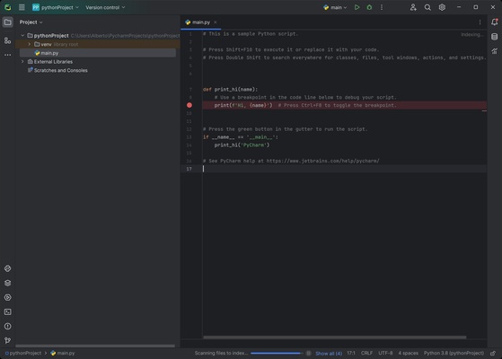This screenshot has width=502, height=359.
Task: Open Version control dropdown
Action: (x=105, y=7)
